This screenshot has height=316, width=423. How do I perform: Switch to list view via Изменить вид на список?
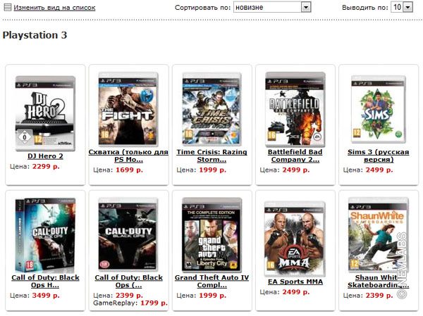tap(54, 8)
